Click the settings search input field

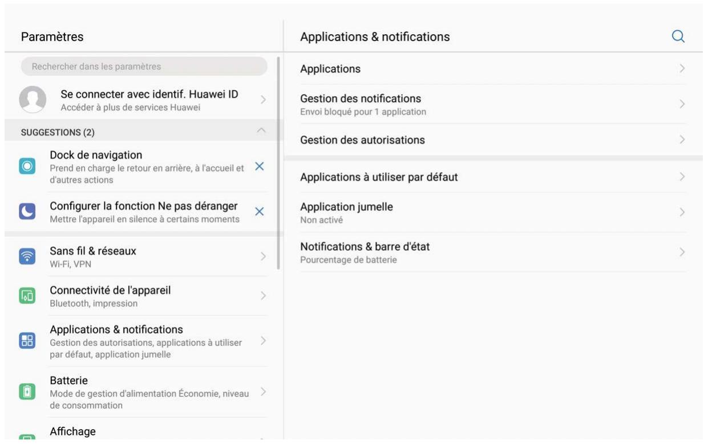click(x=143, y=66)
